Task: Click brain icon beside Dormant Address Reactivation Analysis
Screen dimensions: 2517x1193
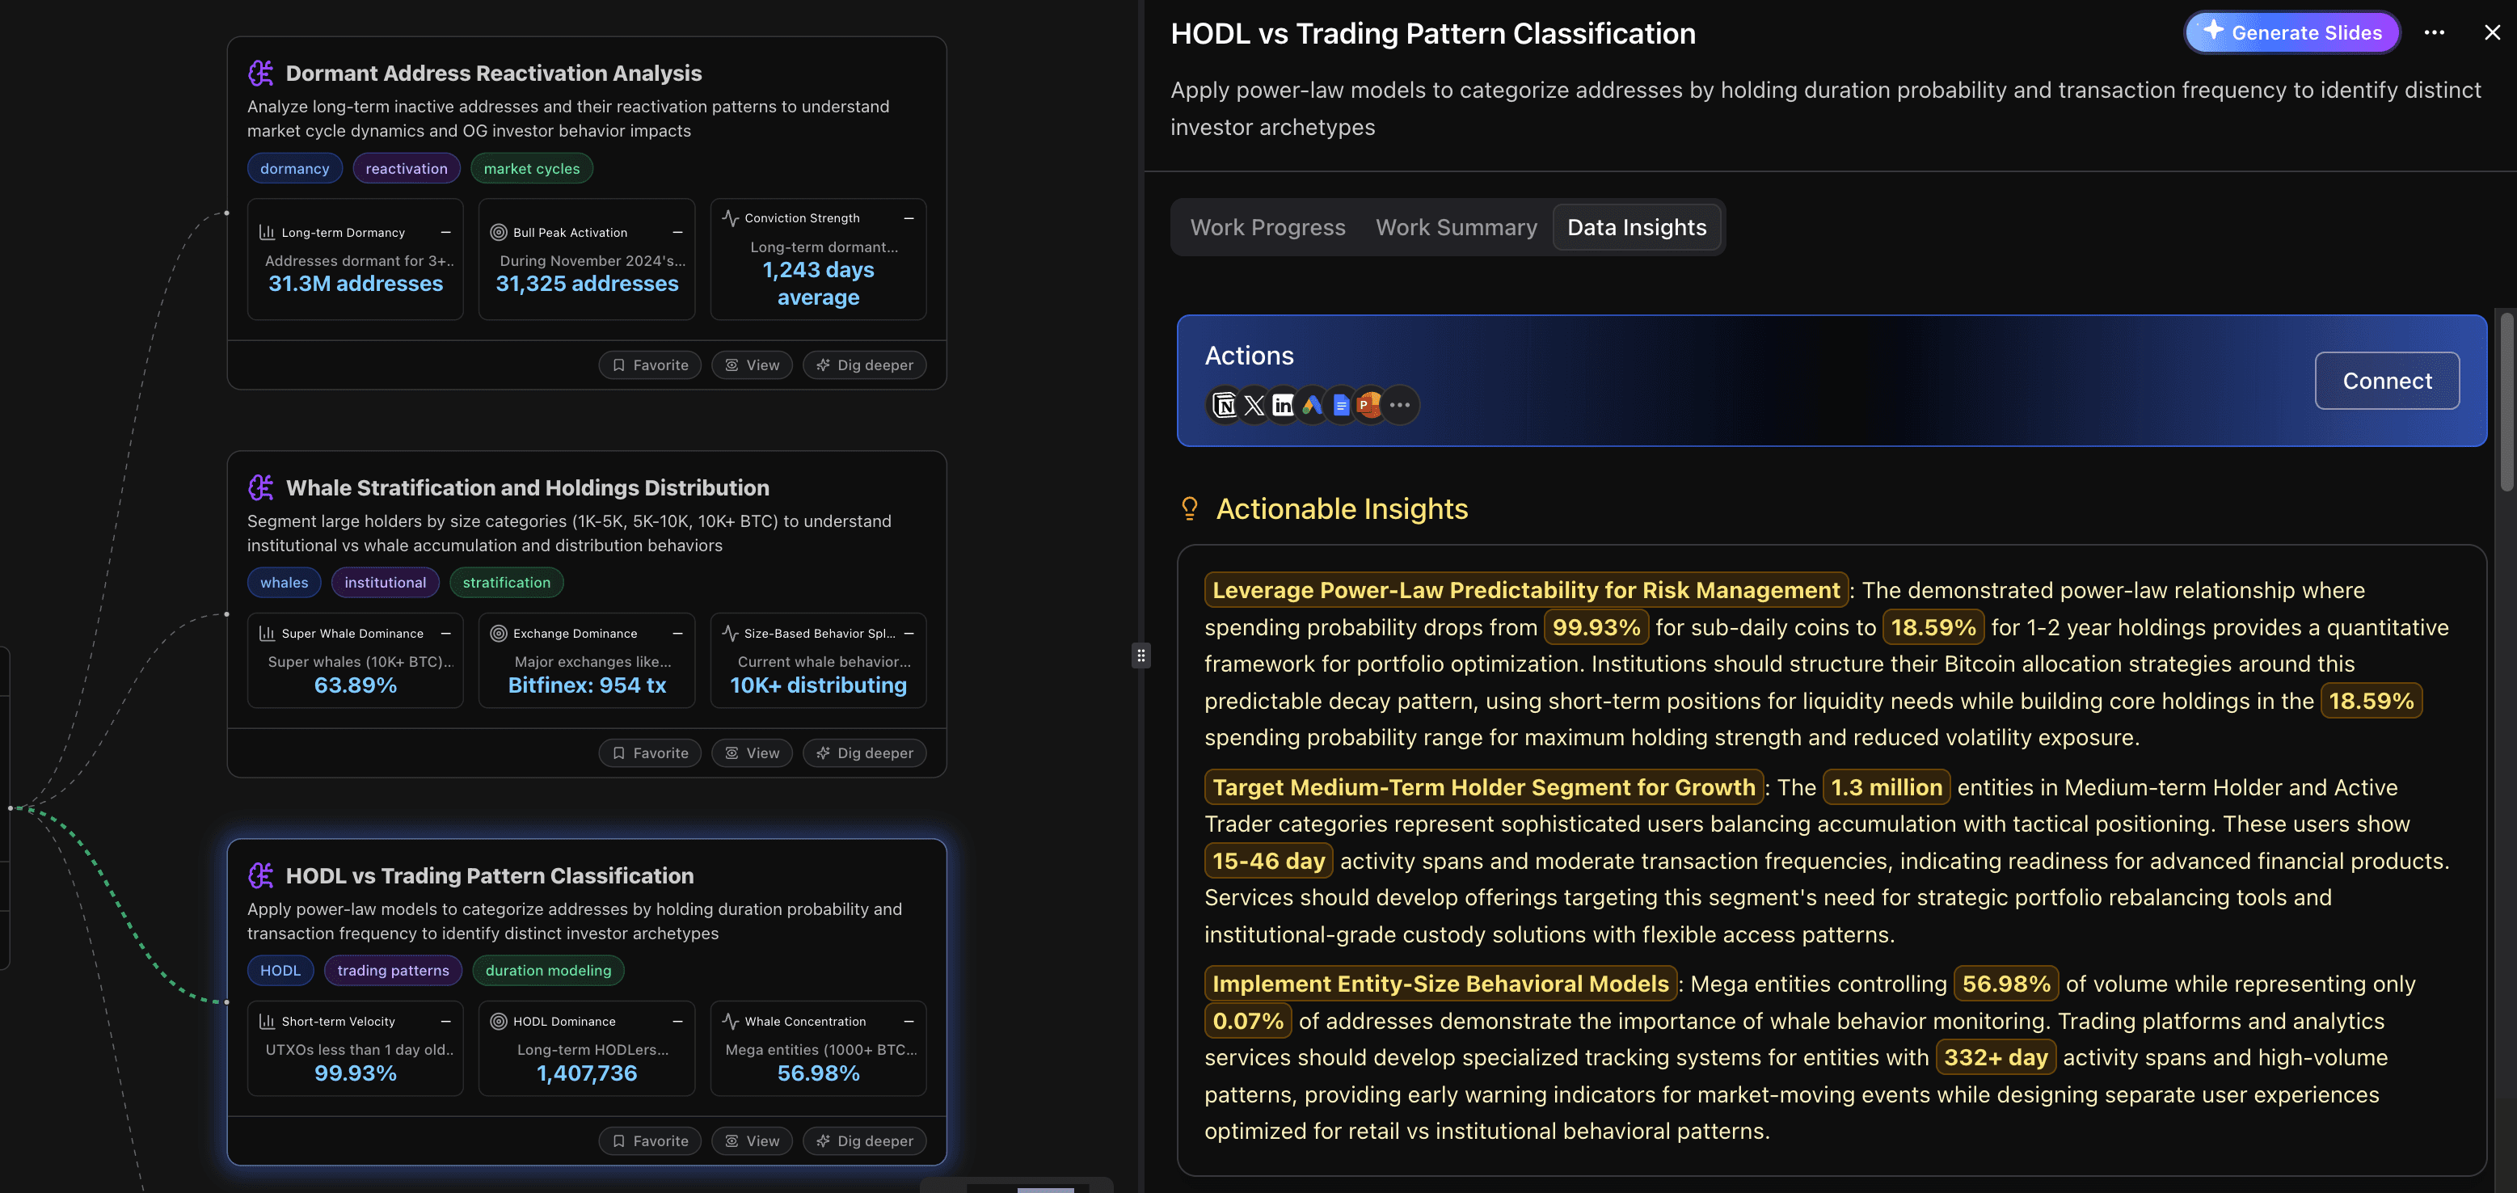Action: click(261, 72)
